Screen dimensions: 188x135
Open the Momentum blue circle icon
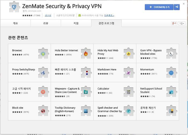[x=171, y=73]
